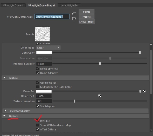This screenshot has height=136, width=153.
Task: Expand the Viewport display section
Action: [x=5, y=111]
